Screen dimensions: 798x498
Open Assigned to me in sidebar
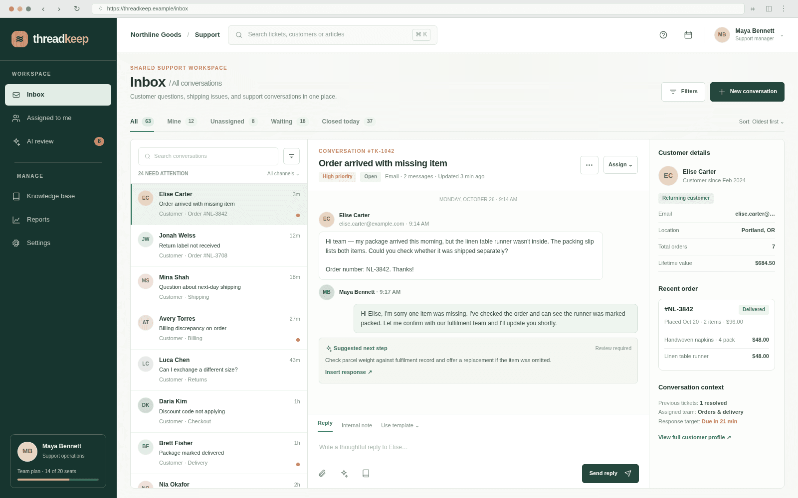click(x=58, y=118)
